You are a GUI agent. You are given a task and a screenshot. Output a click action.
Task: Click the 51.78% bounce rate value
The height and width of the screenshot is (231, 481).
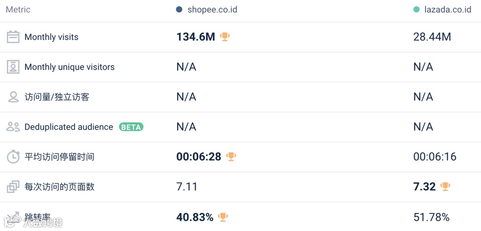[x=432, y=217]
